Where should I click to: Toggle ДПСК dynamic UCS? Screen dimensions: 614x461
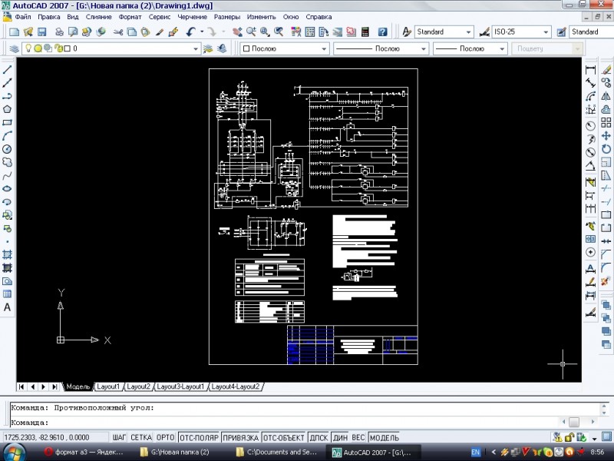[x=319, y=437]
